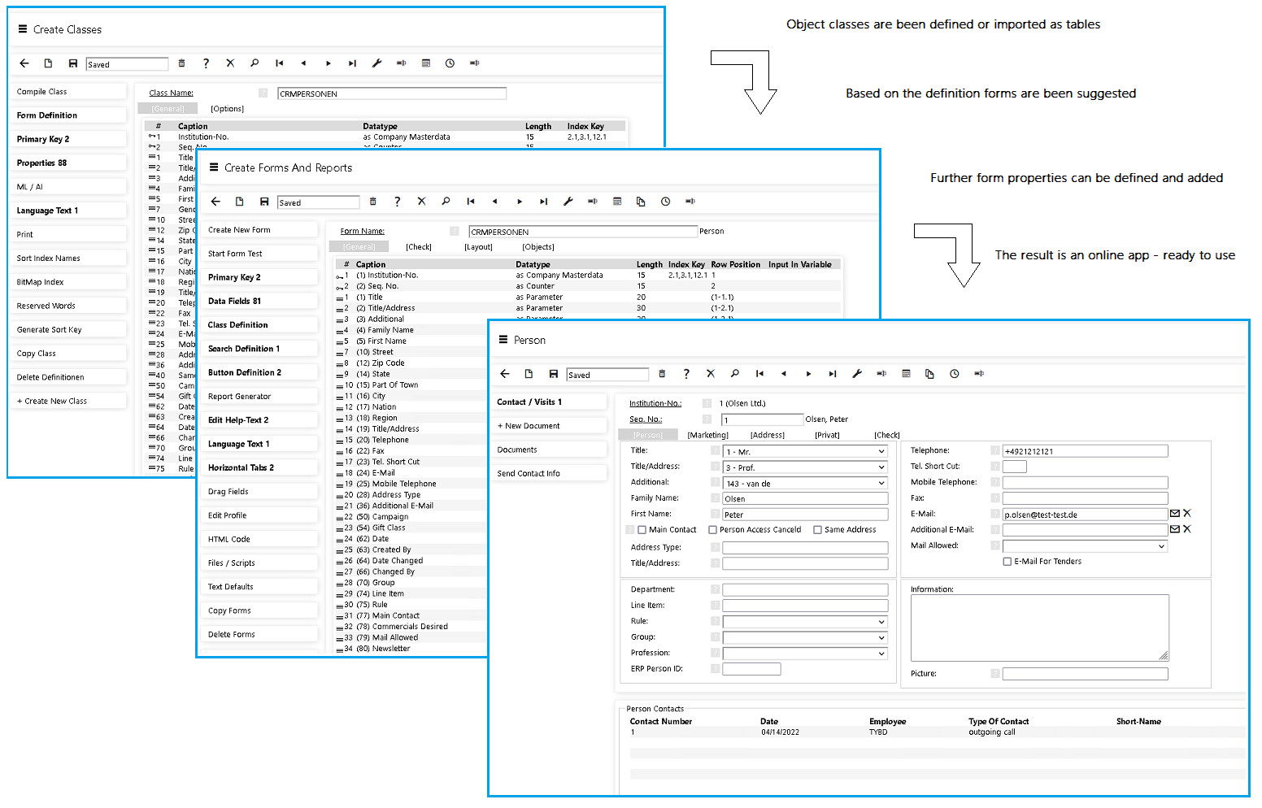1262x808 pixels.
Task: Click the save icon in Person toolbar
Action: point(553,374)
